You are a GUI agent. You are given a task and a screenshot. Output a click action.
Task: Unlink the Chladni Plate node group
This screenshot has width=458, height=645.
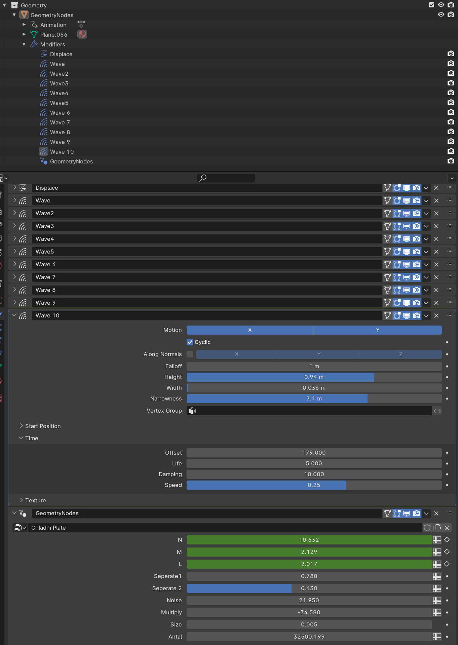[447, 528]
